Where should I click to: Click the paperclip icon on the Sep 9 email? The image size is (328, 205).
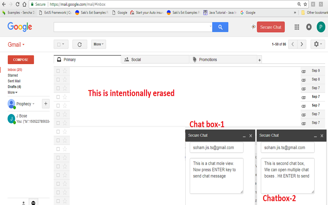tap(304, 71)
